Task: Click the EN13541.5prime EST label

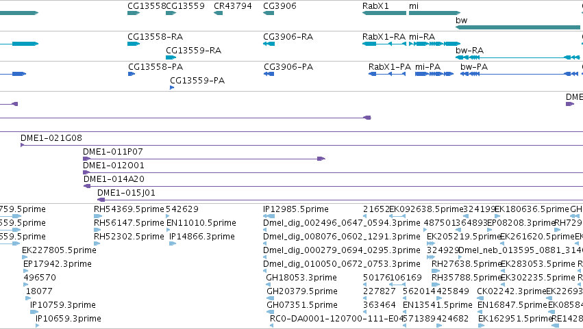Action: tap(438, 306)
